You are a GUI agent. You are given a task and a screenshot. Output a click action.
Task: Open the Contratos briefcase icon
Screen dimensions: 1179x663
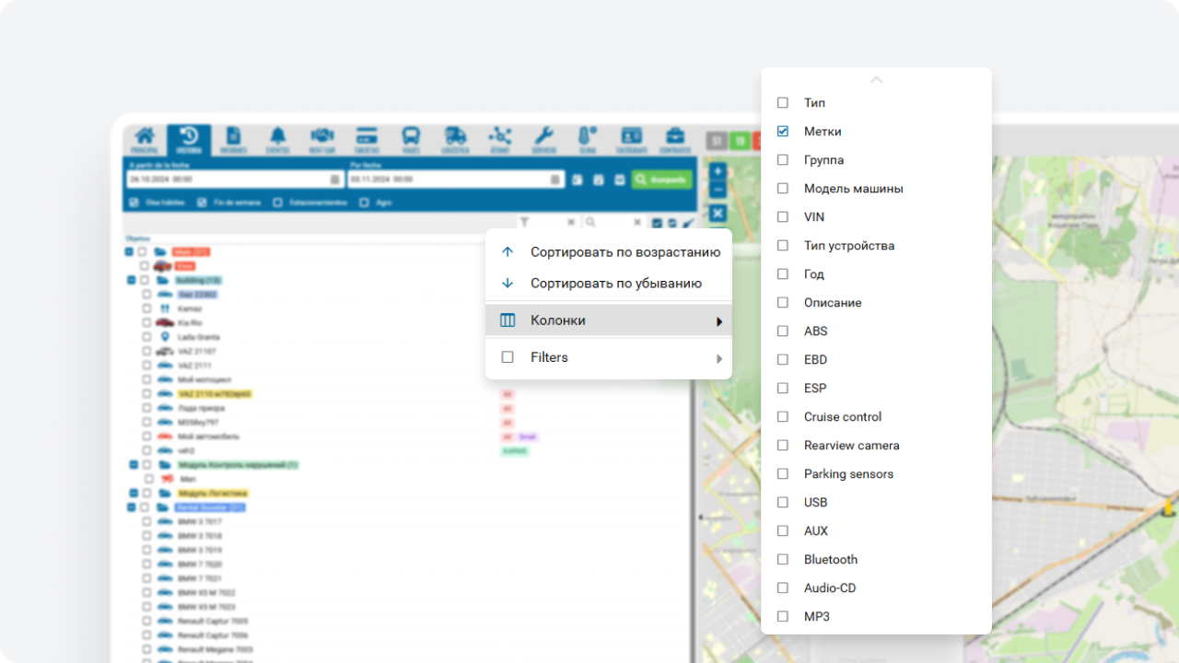click(675, 139)
